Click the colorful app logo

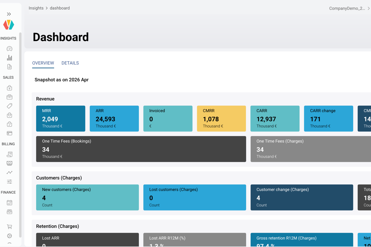9,25
